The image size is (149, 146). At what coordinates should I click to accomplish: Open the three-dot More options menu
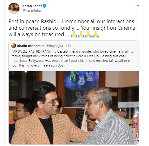[x=137, y=6]
